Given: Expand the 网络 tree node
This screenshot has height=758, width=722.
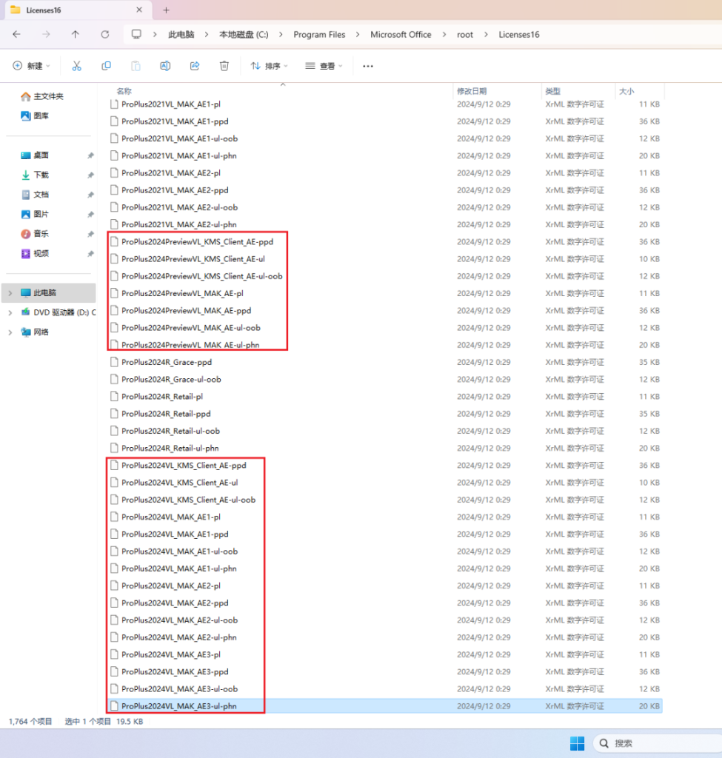Looking at the screenshot, I should 10,332.
